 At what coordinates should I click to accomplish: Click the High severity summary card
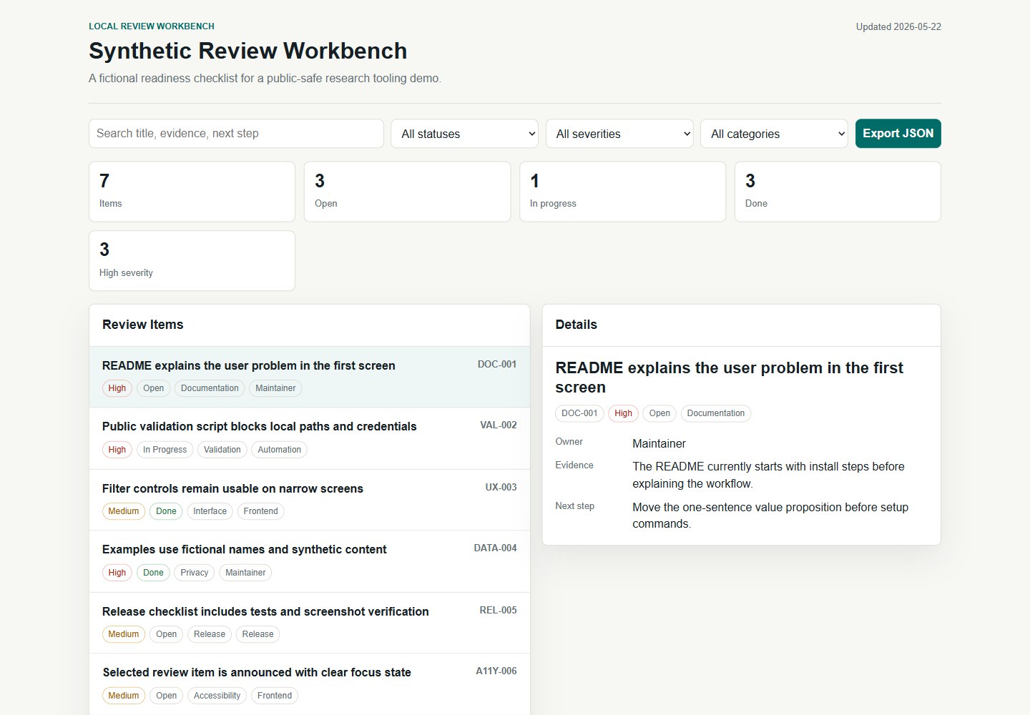pyautogui.click(x=192, y=261)
